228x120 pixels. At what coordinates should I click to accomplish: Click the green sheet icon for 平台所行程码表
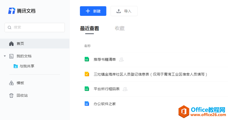[87, 89]
